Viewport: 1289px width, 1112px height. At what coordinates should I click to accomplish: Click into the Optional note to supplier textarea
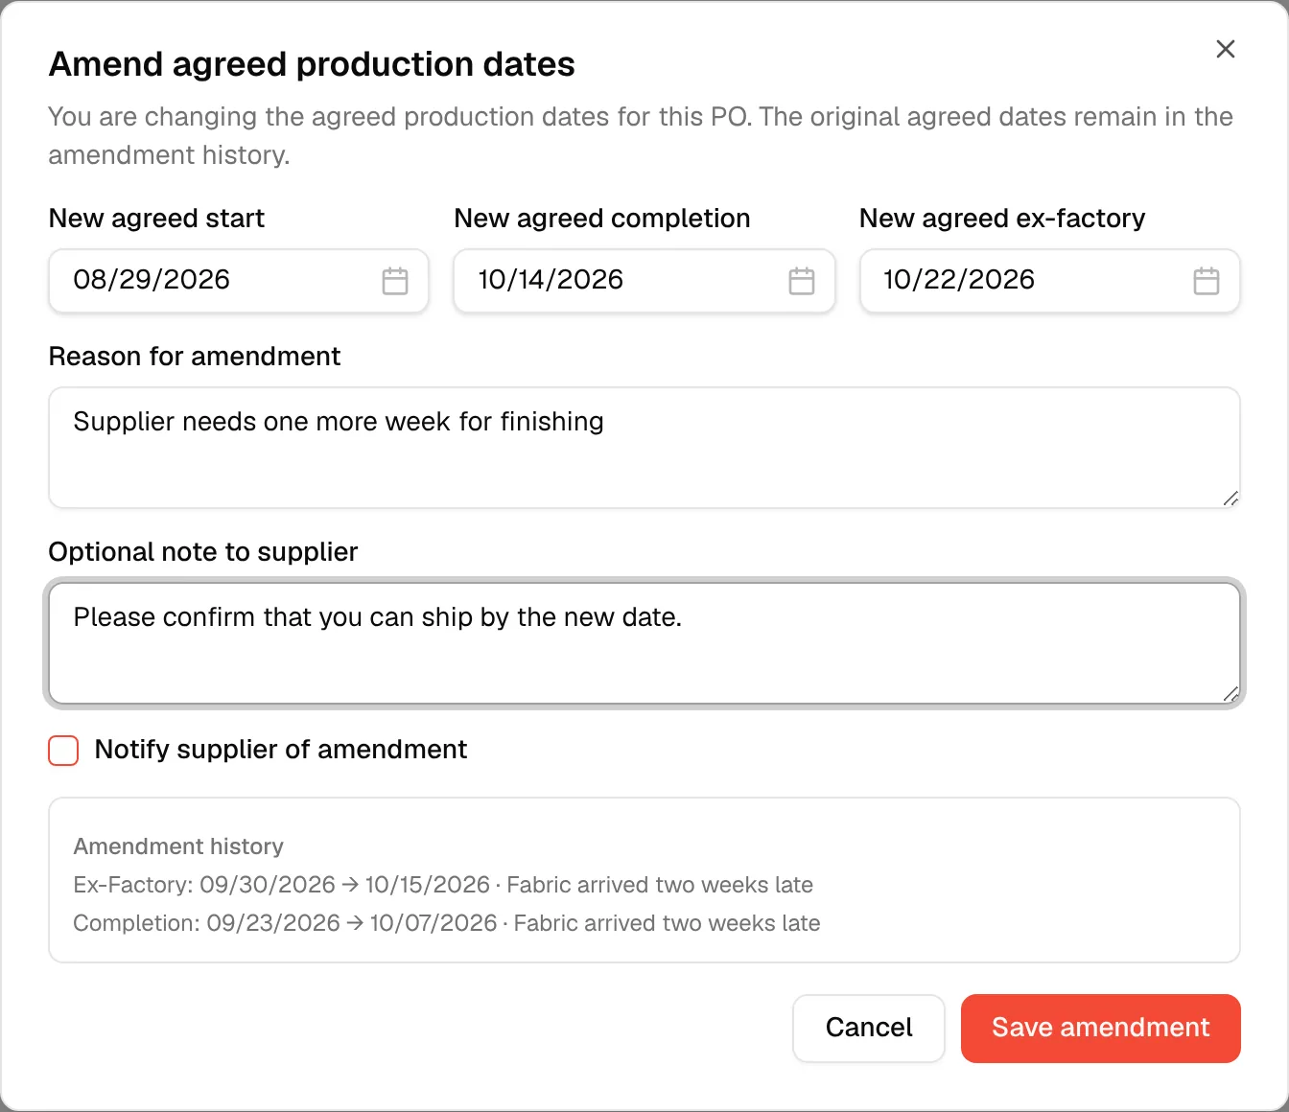tap(644, 643)
